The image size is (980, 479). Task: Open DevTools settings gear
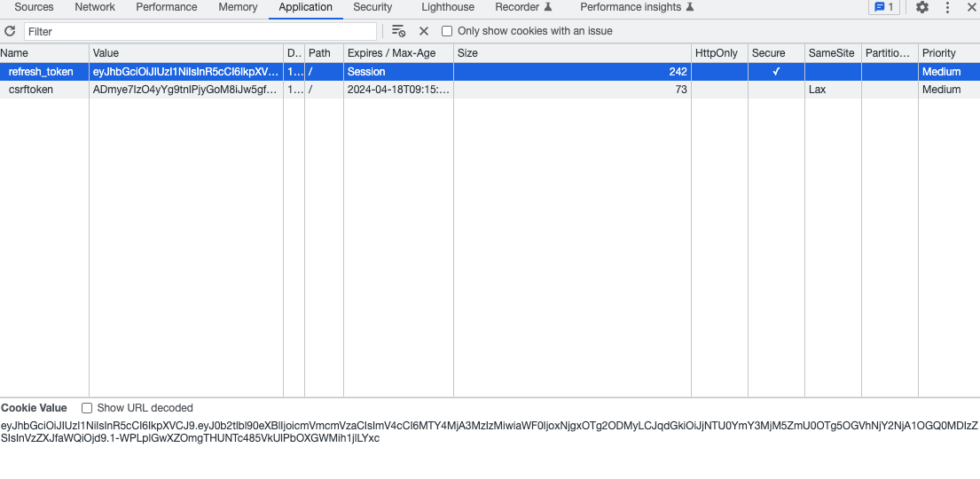(x=921, y=7)
